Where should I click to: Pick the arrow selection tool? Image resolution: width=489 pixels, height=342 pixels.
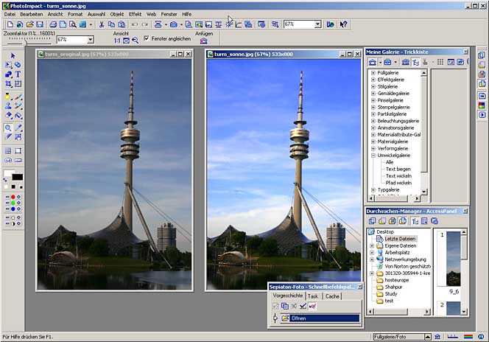coord(13,56)
